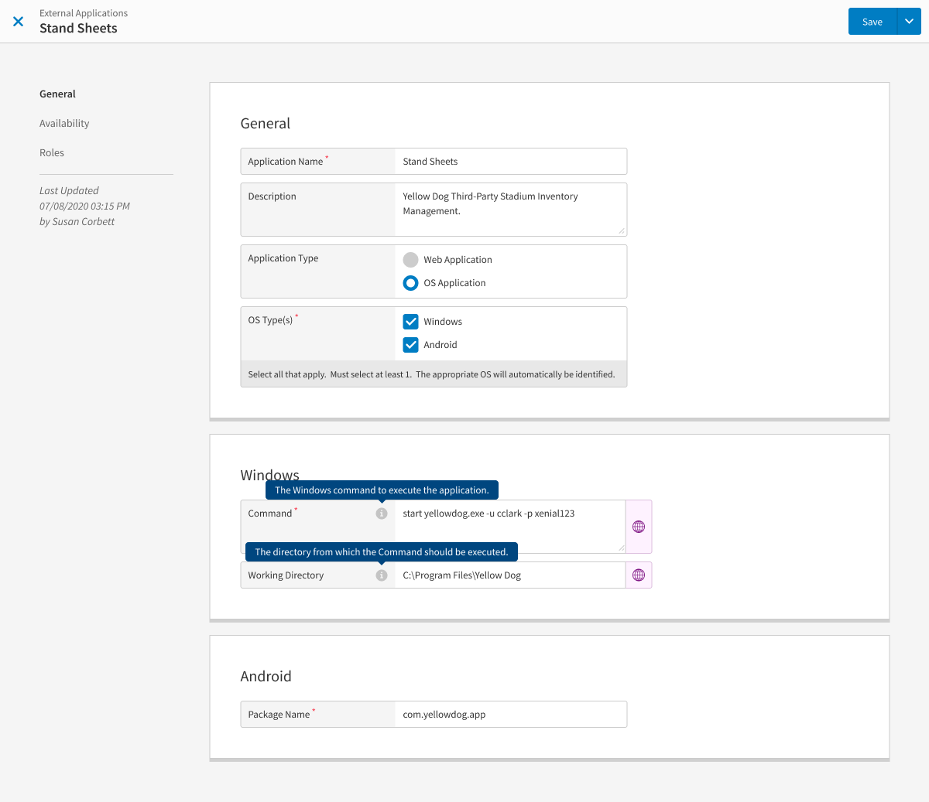Screen dimensions: 929x802
Task: Select General in the sidebar navigation
Action: [x=57, y=94]
